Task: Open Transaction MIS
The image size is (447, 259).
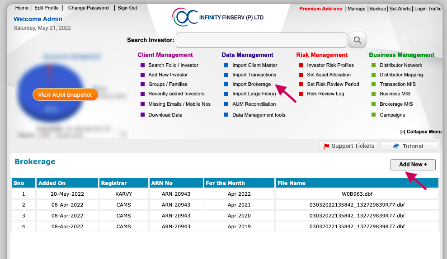Action: click(398, 84)
